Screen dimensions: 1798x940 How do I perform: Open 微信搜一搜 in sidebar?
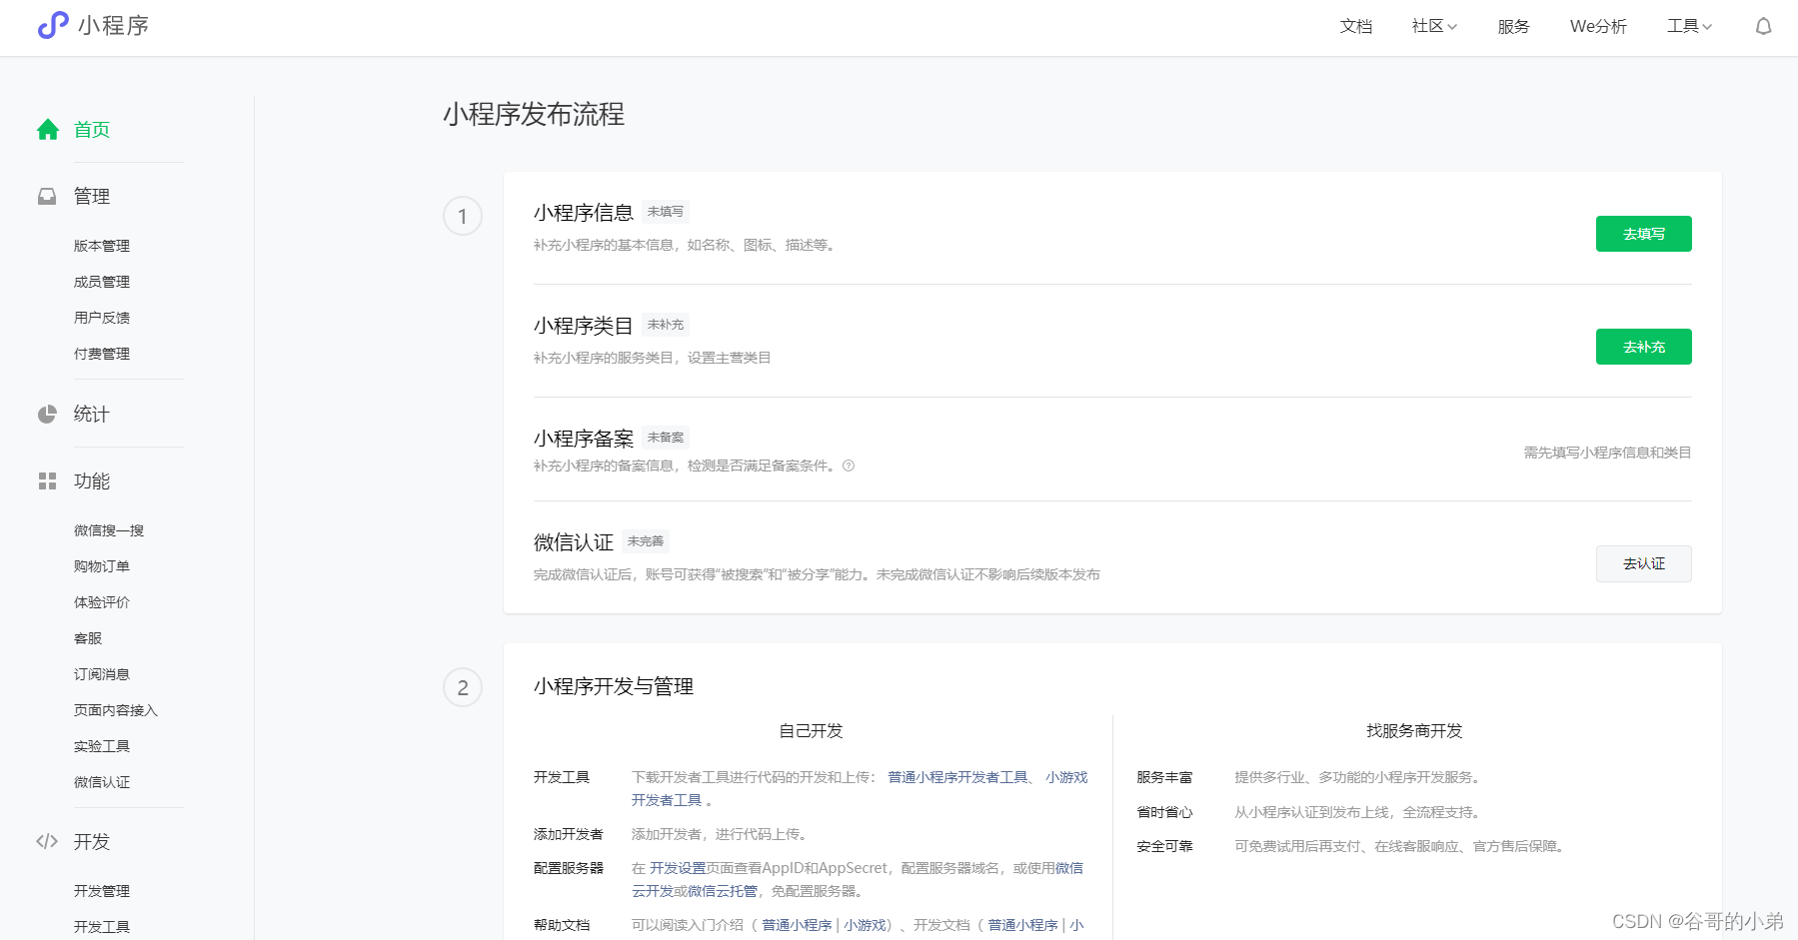[x=109, y=530]
